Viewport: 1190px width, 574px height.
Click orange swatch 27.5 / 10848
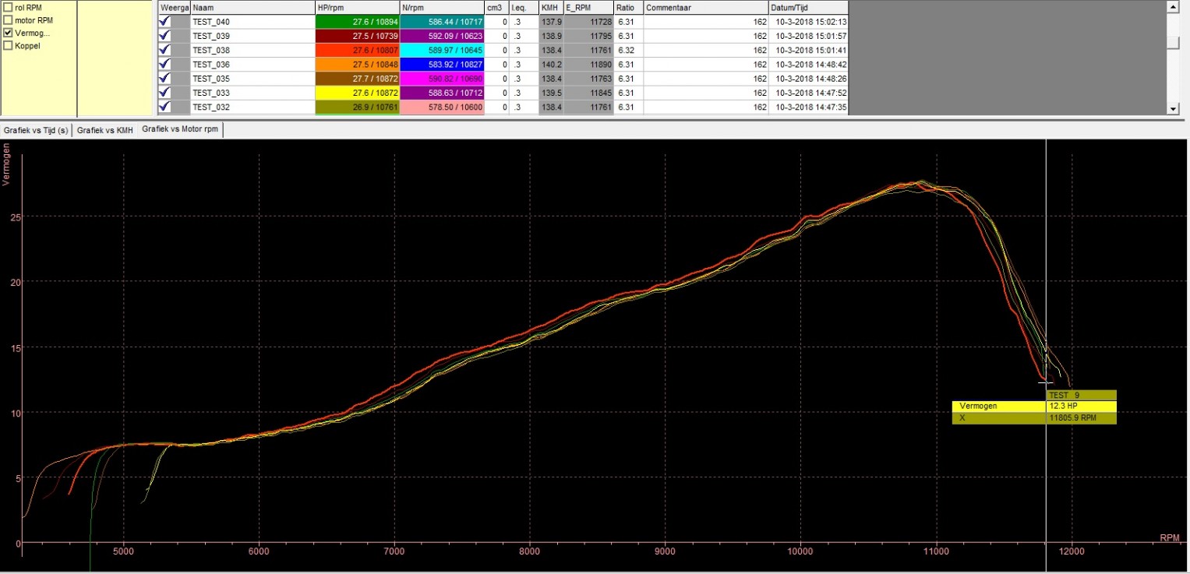tap(357, 64)
